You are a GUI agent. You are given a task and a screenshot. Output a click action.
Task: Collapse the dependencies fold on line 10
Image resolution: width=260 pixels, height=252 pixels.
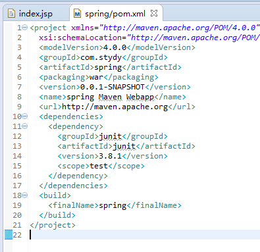click(x=25, y=116)
